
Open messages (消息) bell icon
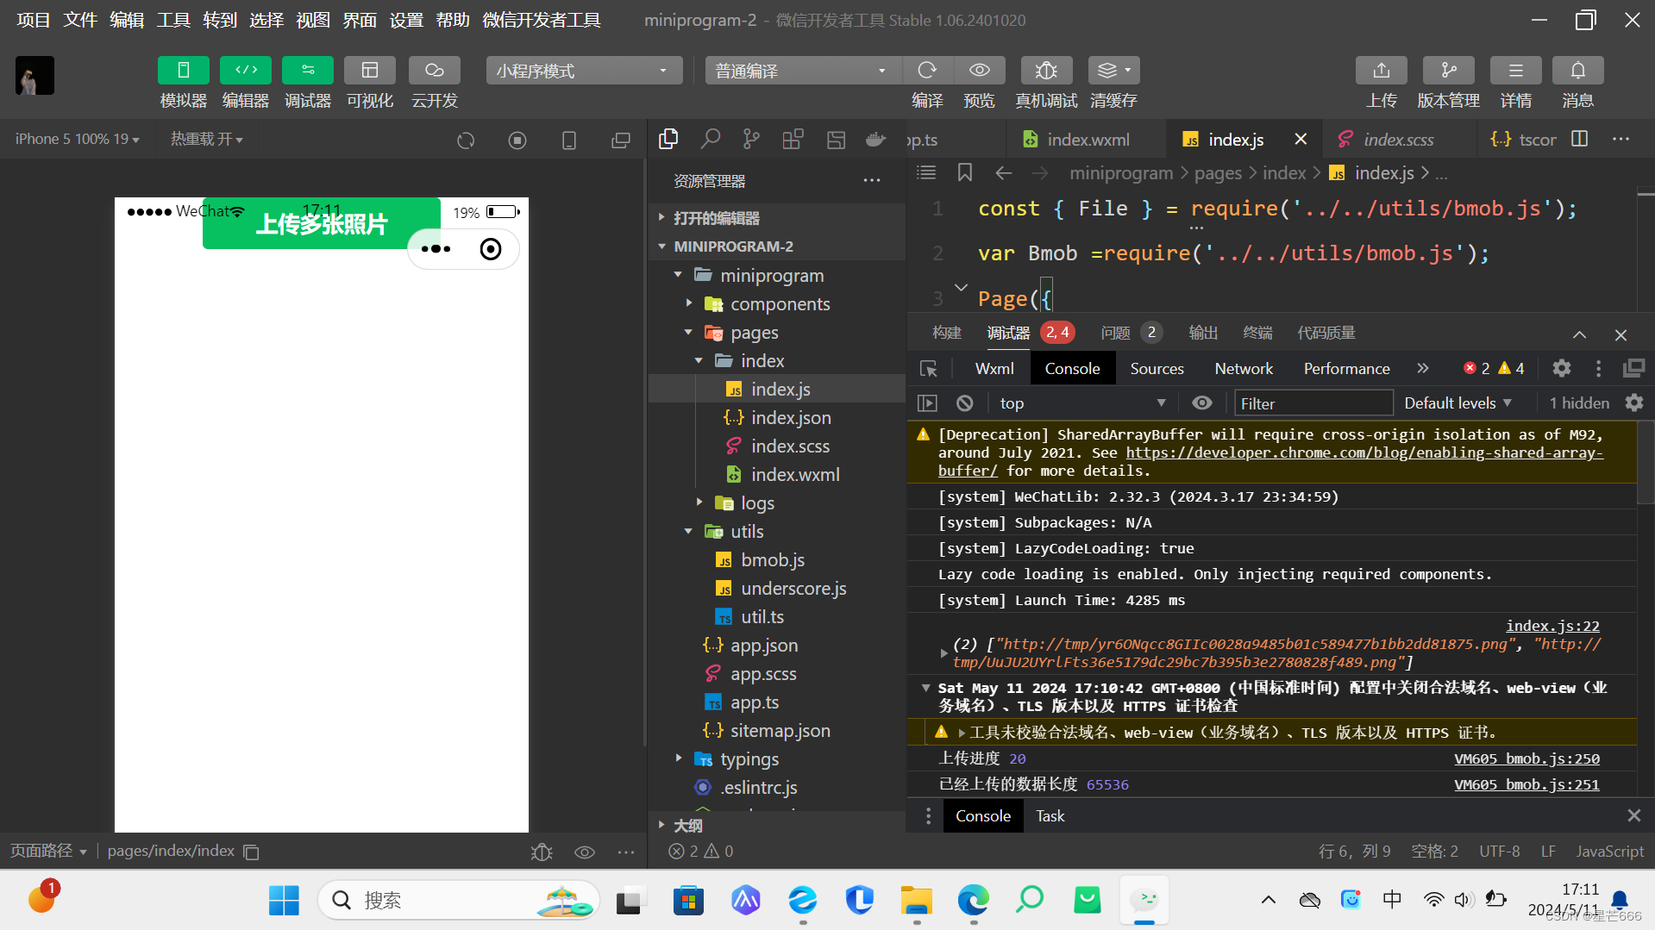pyautogui.click(x=1577, y=71)
